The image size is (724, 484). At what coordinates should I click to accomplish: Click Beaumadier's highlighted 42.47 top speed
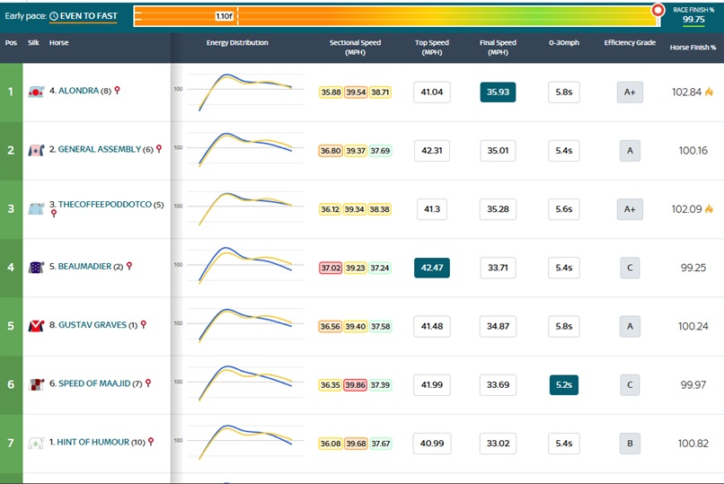pyautogui.click(x=432, y=268)
